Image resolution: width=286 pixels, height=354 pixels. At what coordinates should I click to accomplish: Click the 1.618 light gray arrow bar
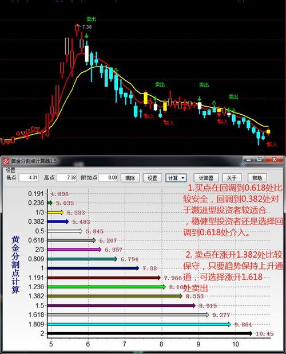[128, 315]
